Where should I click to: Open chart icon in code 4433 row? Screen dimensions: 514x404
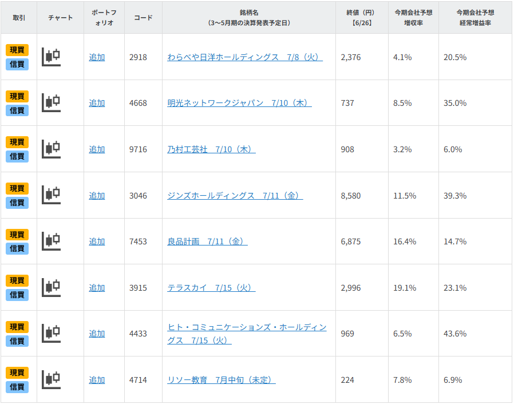[x=52, y=334]
